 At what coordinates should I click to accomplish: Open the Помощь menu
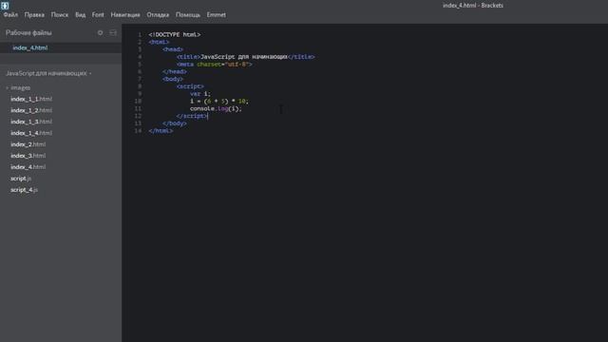pyautogui.click(x=188, y=15)
